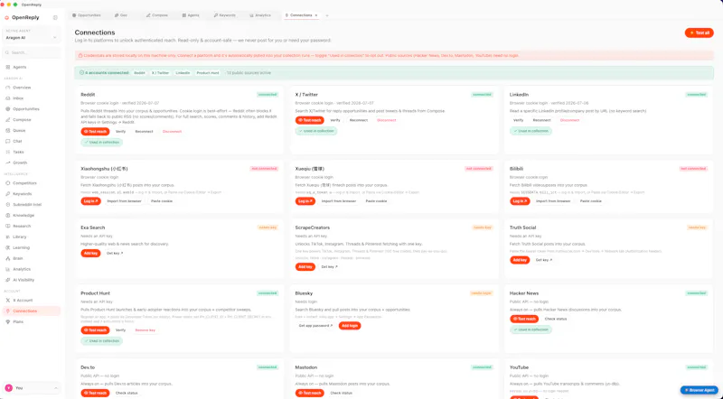Open Keywords in the left sidebar
The height and width of the screenshot is (399, 723).
pos(22,194)
